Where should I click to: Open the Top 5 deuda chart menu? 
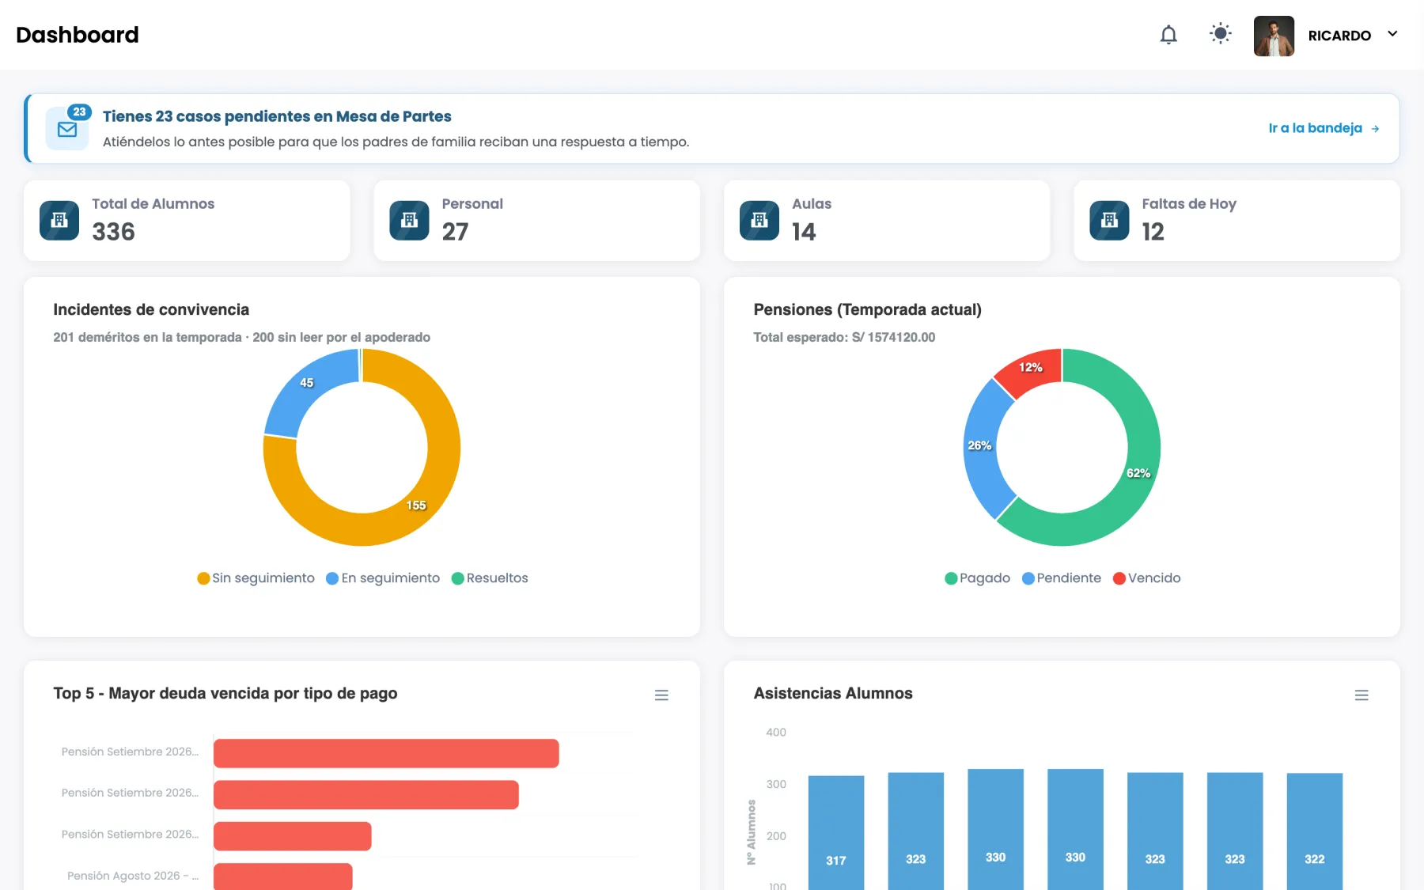661,695
